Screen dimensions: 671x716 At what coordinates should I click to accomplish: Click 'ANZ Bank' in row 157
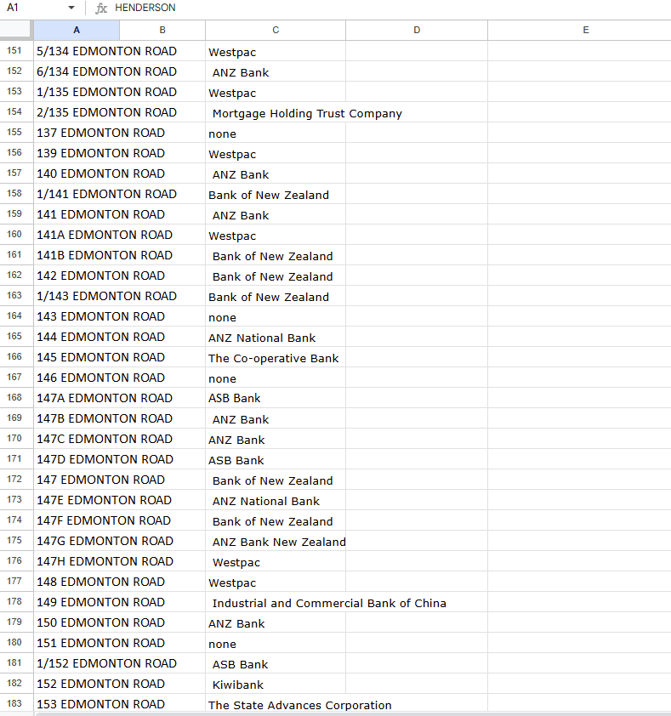tap(276, 174)
